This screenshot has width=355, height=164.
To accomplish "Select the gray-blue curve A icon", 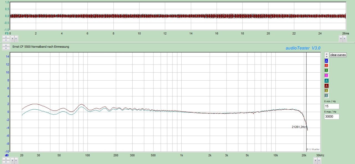I will coord(326,96).
